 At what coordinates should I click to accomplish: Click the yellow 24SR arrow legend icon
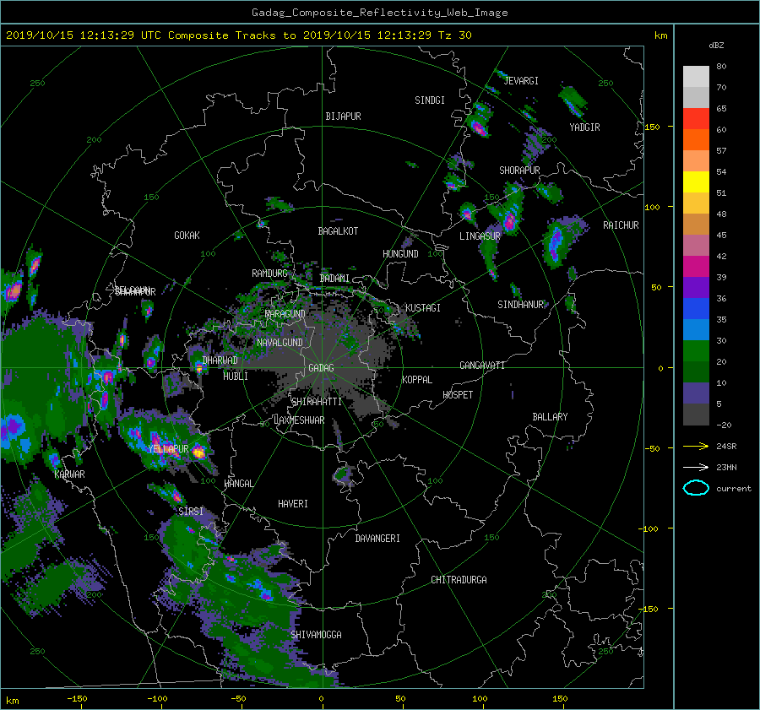point(696,447)
